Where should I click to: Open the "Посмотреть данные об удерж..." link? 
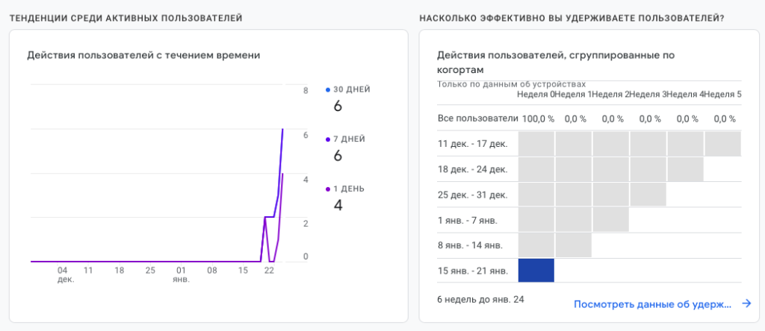[653, 303]
